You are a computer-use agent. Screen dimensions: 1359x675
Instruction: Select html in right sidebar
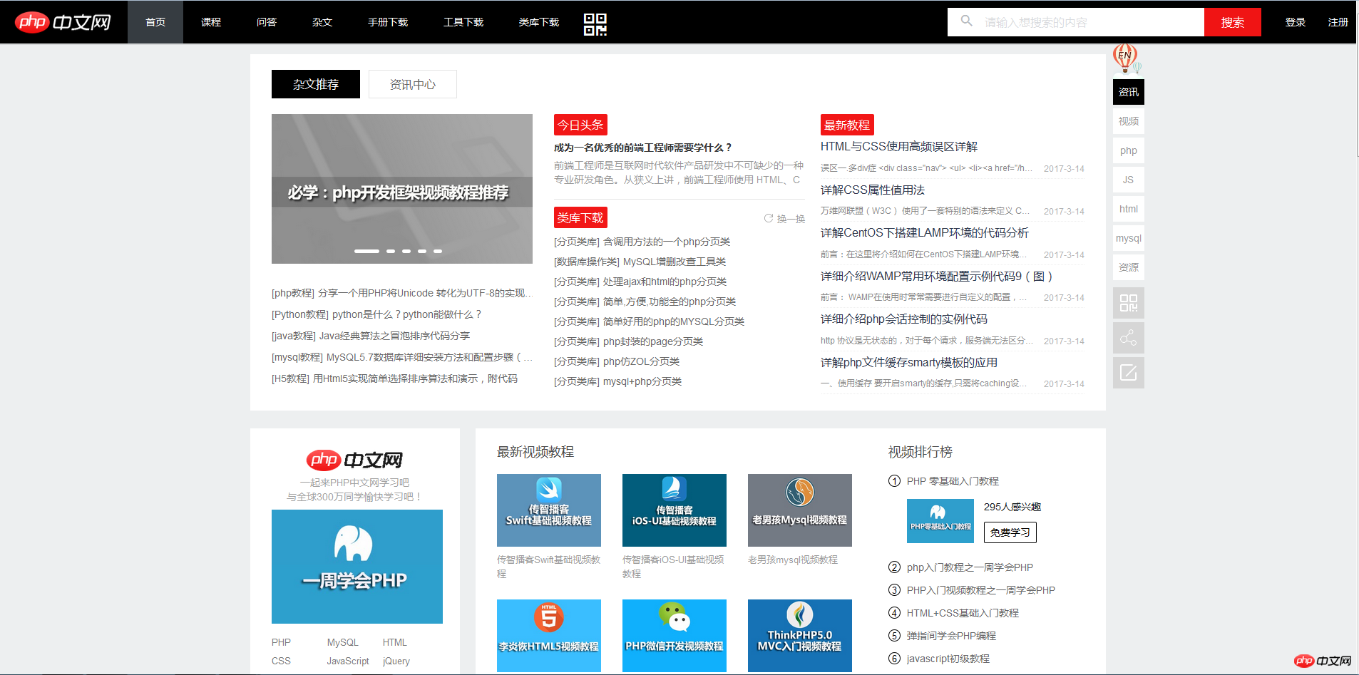click(1129, 209)
